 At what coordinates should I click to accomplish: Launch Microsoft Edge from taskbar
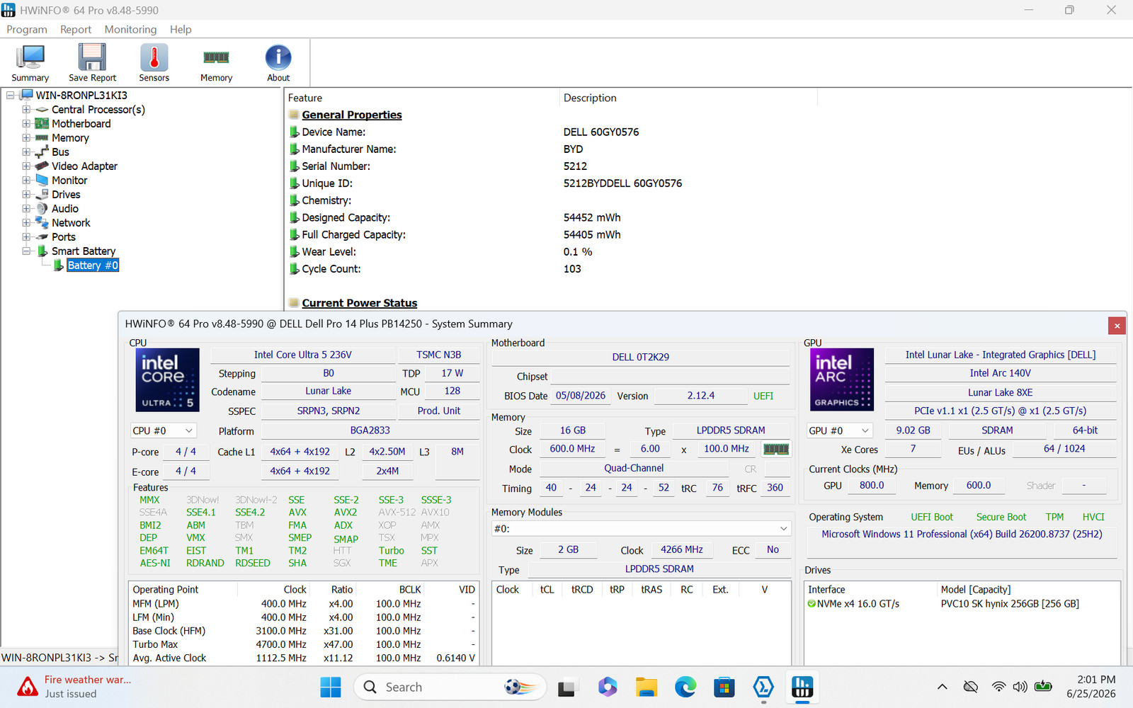click(x=685, y=687)
